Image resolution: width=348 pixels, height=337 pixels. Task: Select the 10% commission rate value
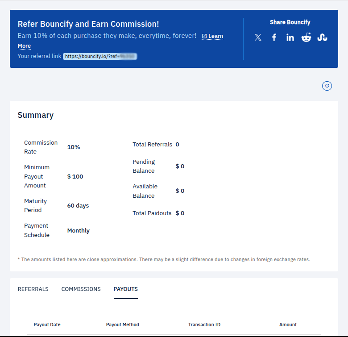(x=74, y=147)
